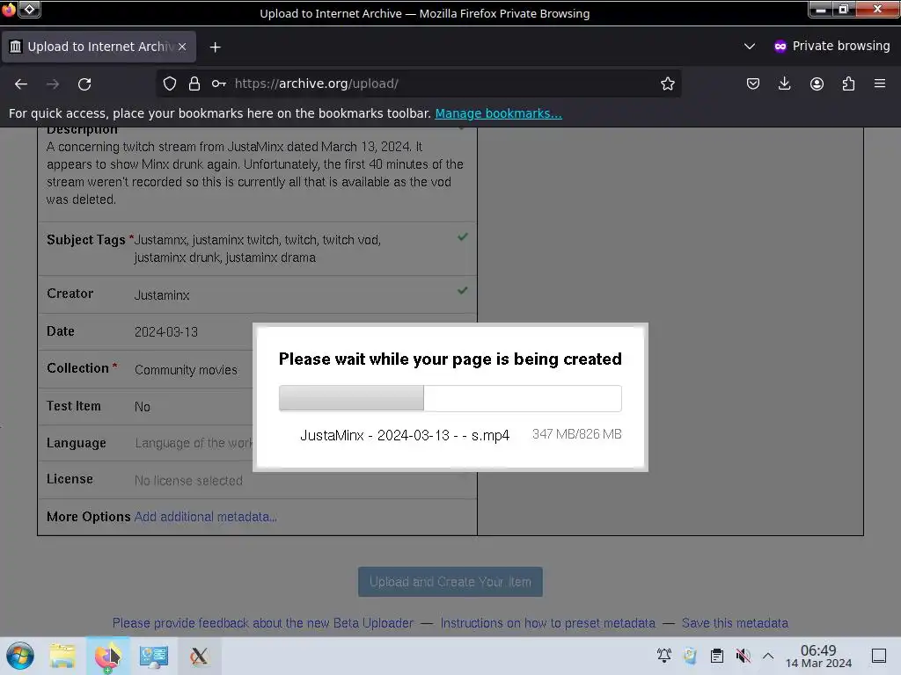Open the system settings taskbar icon
901x675 pixels.
(x=153, y=656)
